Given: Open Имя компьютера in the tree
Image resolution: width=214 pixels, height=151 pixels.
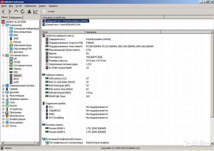Looking at the screenshot, I should click(x=22, y=32).
